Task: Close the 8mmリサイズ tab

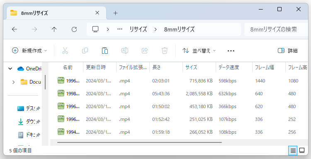Action: [x=97, y=13]
